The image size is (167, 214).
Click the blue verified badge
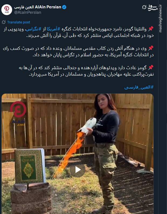point(64,7)
